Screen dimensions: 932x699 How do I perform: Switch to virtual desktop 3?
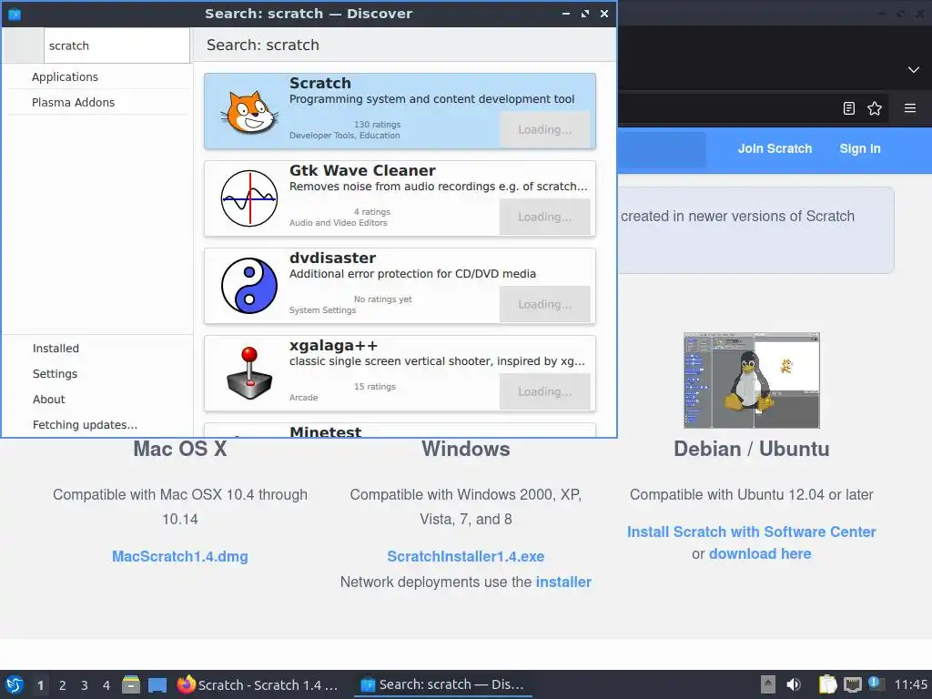point(85,685)
